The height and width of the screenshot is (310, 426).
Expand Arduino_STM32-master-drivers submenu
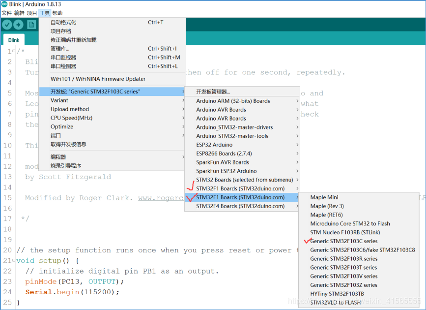(242, 127)
